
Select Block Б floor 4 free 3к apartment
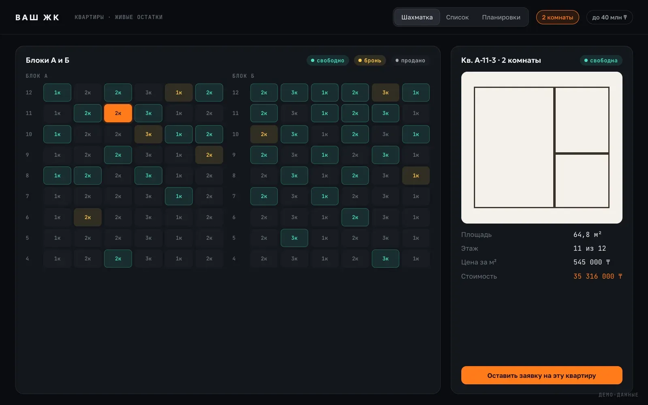pyautogui.click(x=385, y=258)
